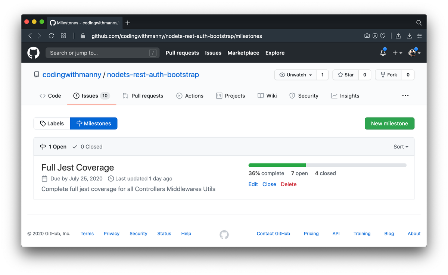Select the Milestones browser tab

pyautogui.click(x=85, y=23)
